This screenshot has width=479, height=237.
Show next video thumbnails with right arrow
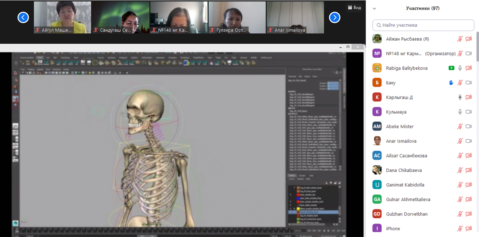coord(335,17)
